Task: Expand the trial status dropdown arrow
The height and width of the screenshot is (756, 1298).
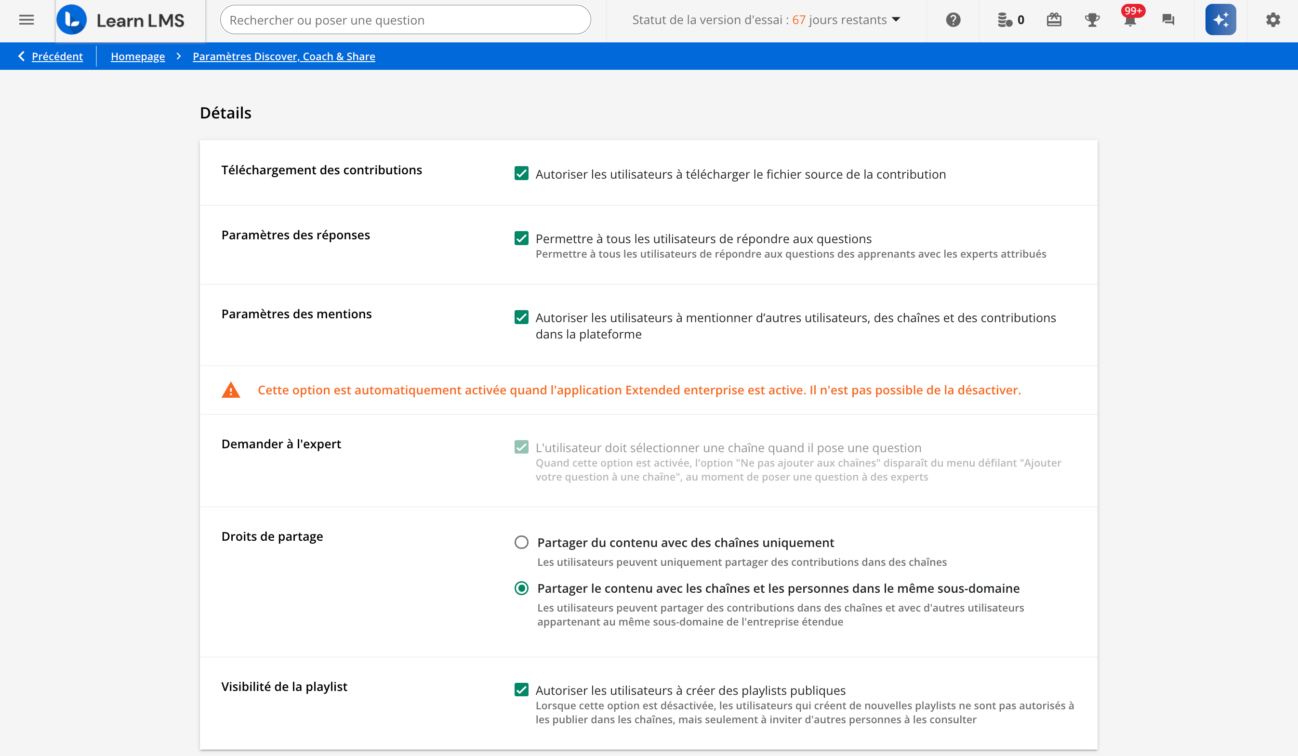Action: 896,20
